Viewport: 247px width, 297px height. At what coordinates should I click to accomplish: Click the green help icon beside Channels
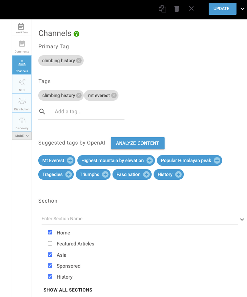(x=76, y=34)
